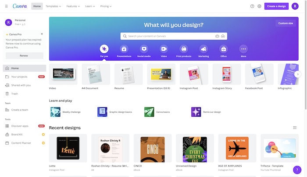Open Graphic design basics icon
307x177 pixels.
coord(102,112)
